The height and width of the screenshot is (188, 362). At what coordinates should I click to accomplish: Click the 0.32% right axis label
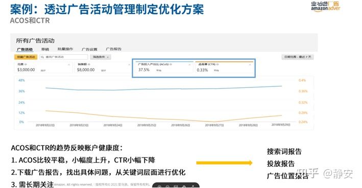click(x=303, y=103)
